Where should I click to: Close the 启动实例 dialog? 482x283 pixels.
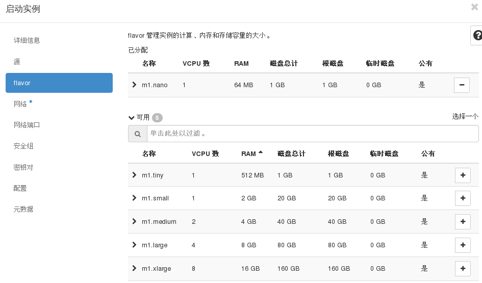pyautogui.click(x=475, y=7)
